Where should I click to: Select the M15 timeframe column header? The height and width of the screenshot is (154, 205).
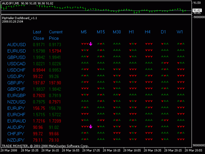tap(101, 32)
